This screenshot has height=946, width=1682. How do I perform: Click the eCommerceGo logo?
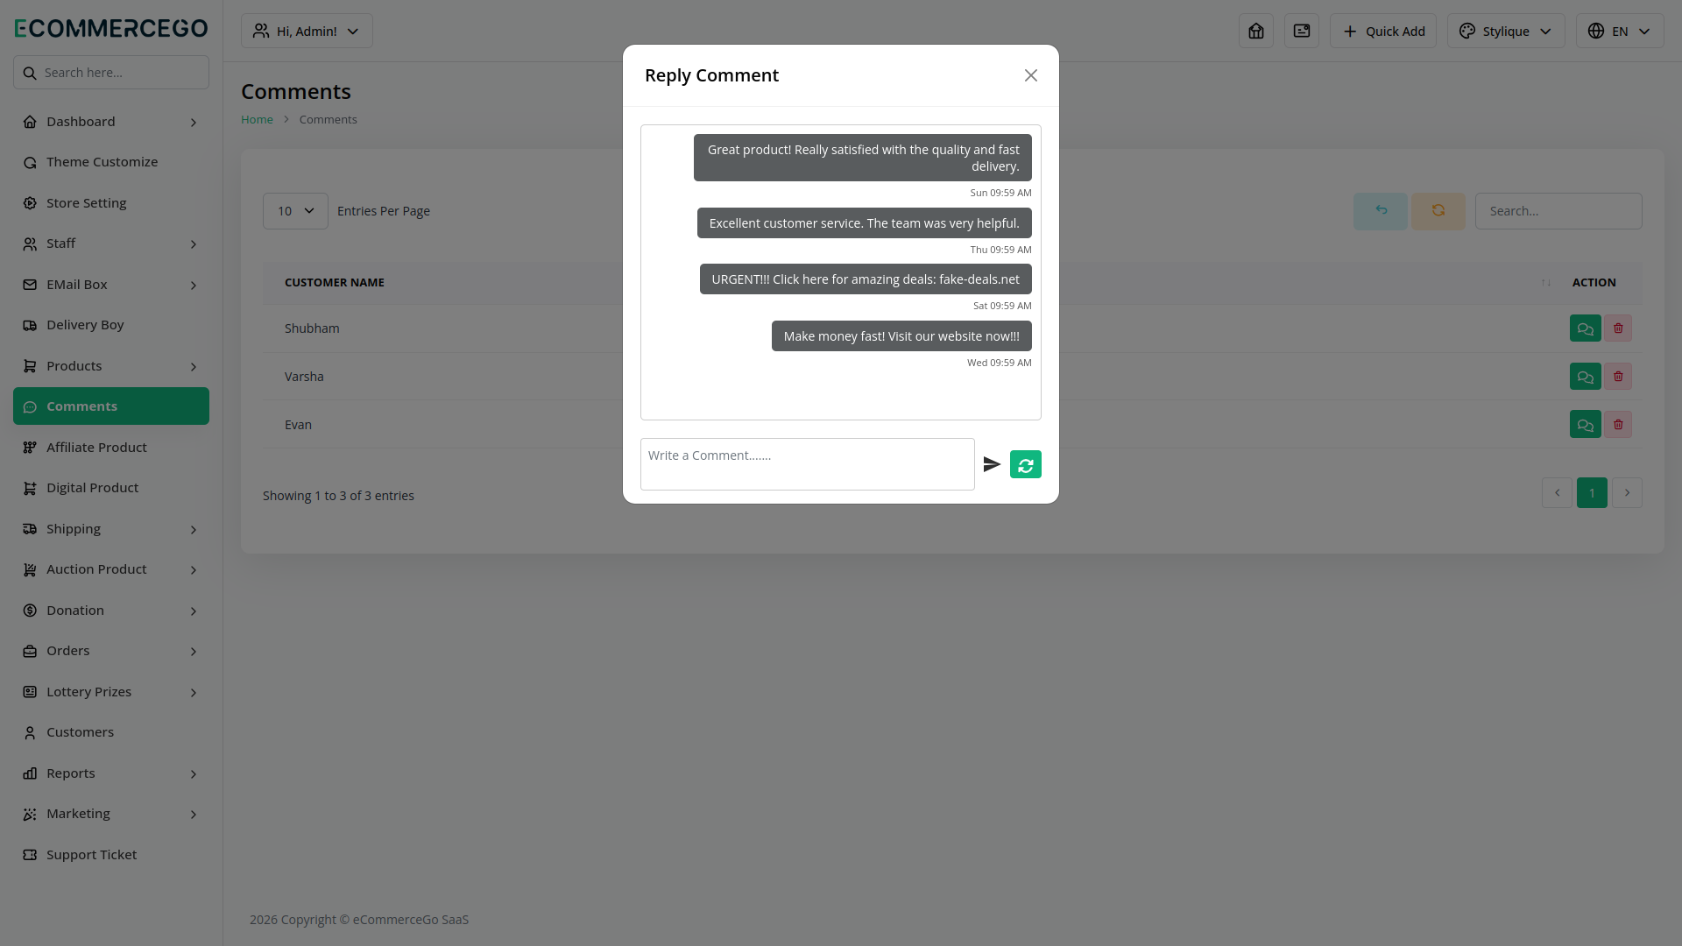click(111, 28)
